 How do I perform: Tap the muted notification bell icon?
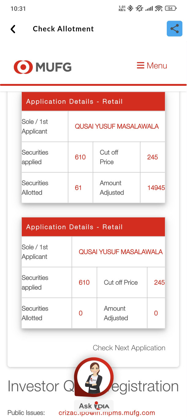coord(140,8)
